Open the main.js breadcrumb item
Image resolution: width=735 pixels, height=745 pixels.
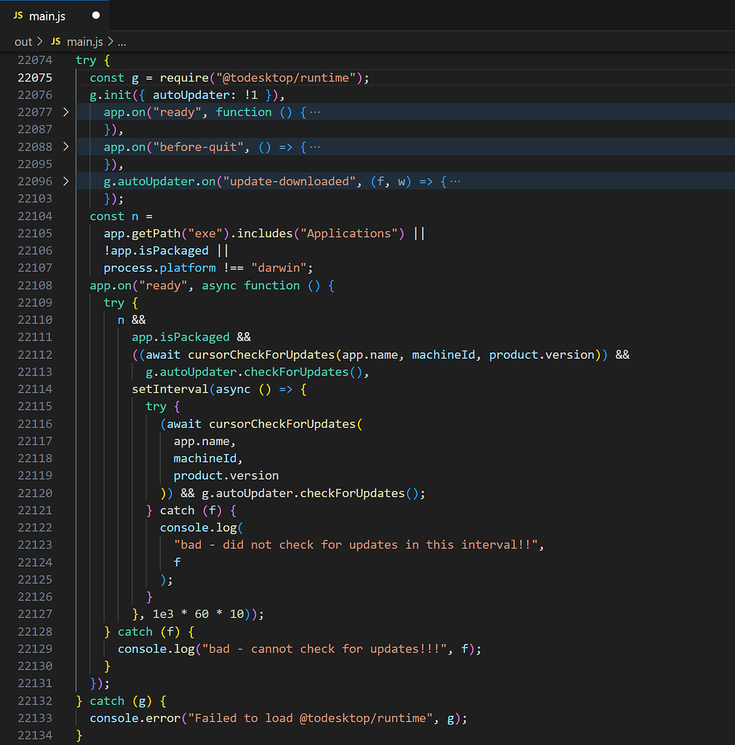pyautogui.click(x=85, y=41)
